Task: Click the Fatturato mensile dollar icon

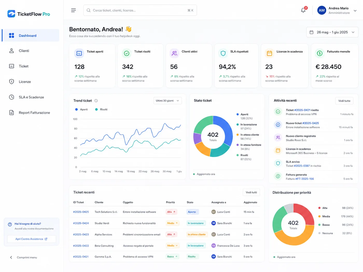Action: point(320,53)
